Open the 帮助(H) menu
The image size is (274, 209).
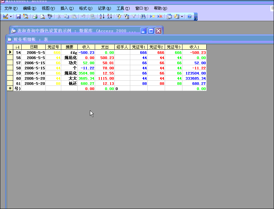point(161,8)
